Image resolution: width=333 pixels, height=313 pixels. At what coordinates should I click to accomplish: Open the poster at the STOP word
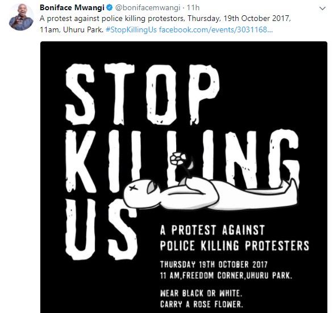(x=142, y=94)
